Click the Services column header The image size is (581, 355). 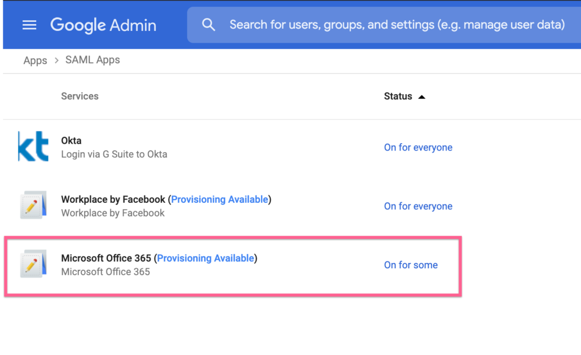(80, 96)
